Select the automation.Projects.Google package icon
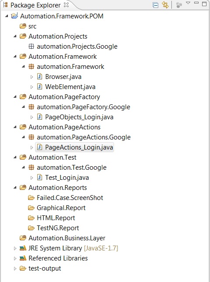This screenshot has height=282, width=210. tap(31, 46)
